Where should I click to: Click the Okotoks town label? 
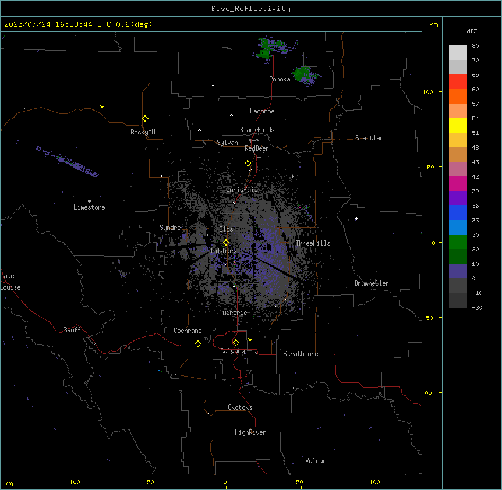(240, 407)
